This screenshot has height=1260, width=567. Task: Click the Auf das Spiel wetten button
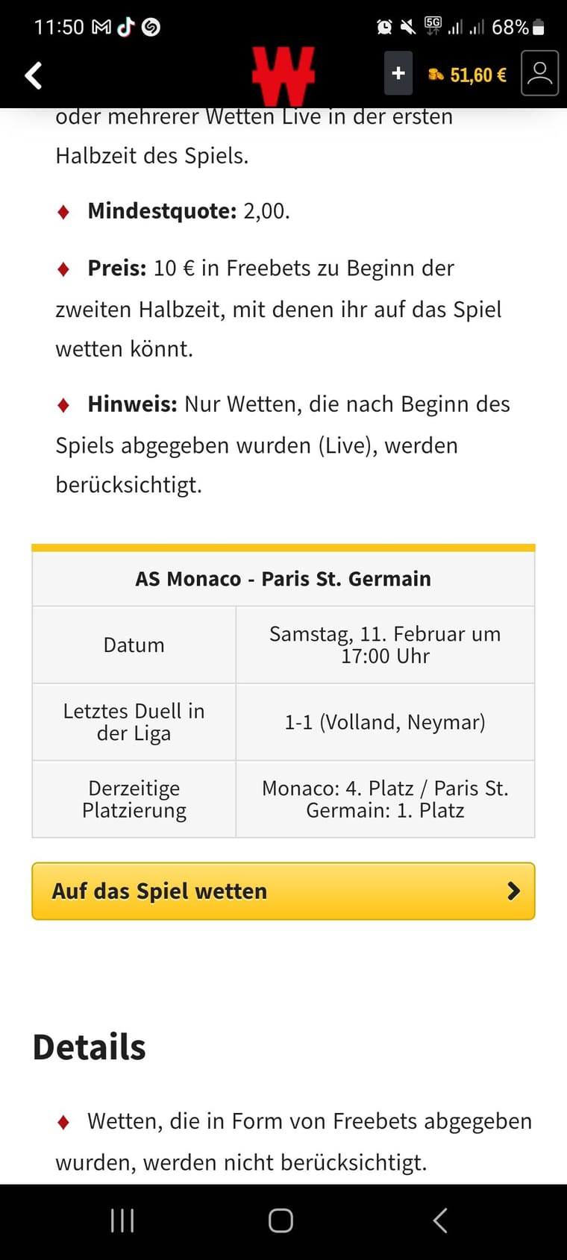[x=283, y=891]
